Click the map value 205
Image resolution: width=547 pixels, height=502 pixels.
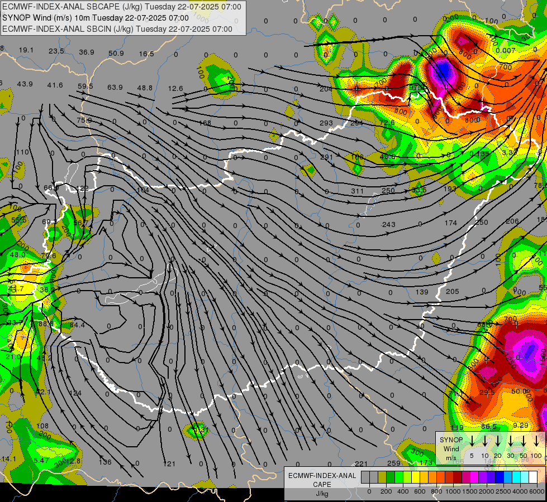452,291
